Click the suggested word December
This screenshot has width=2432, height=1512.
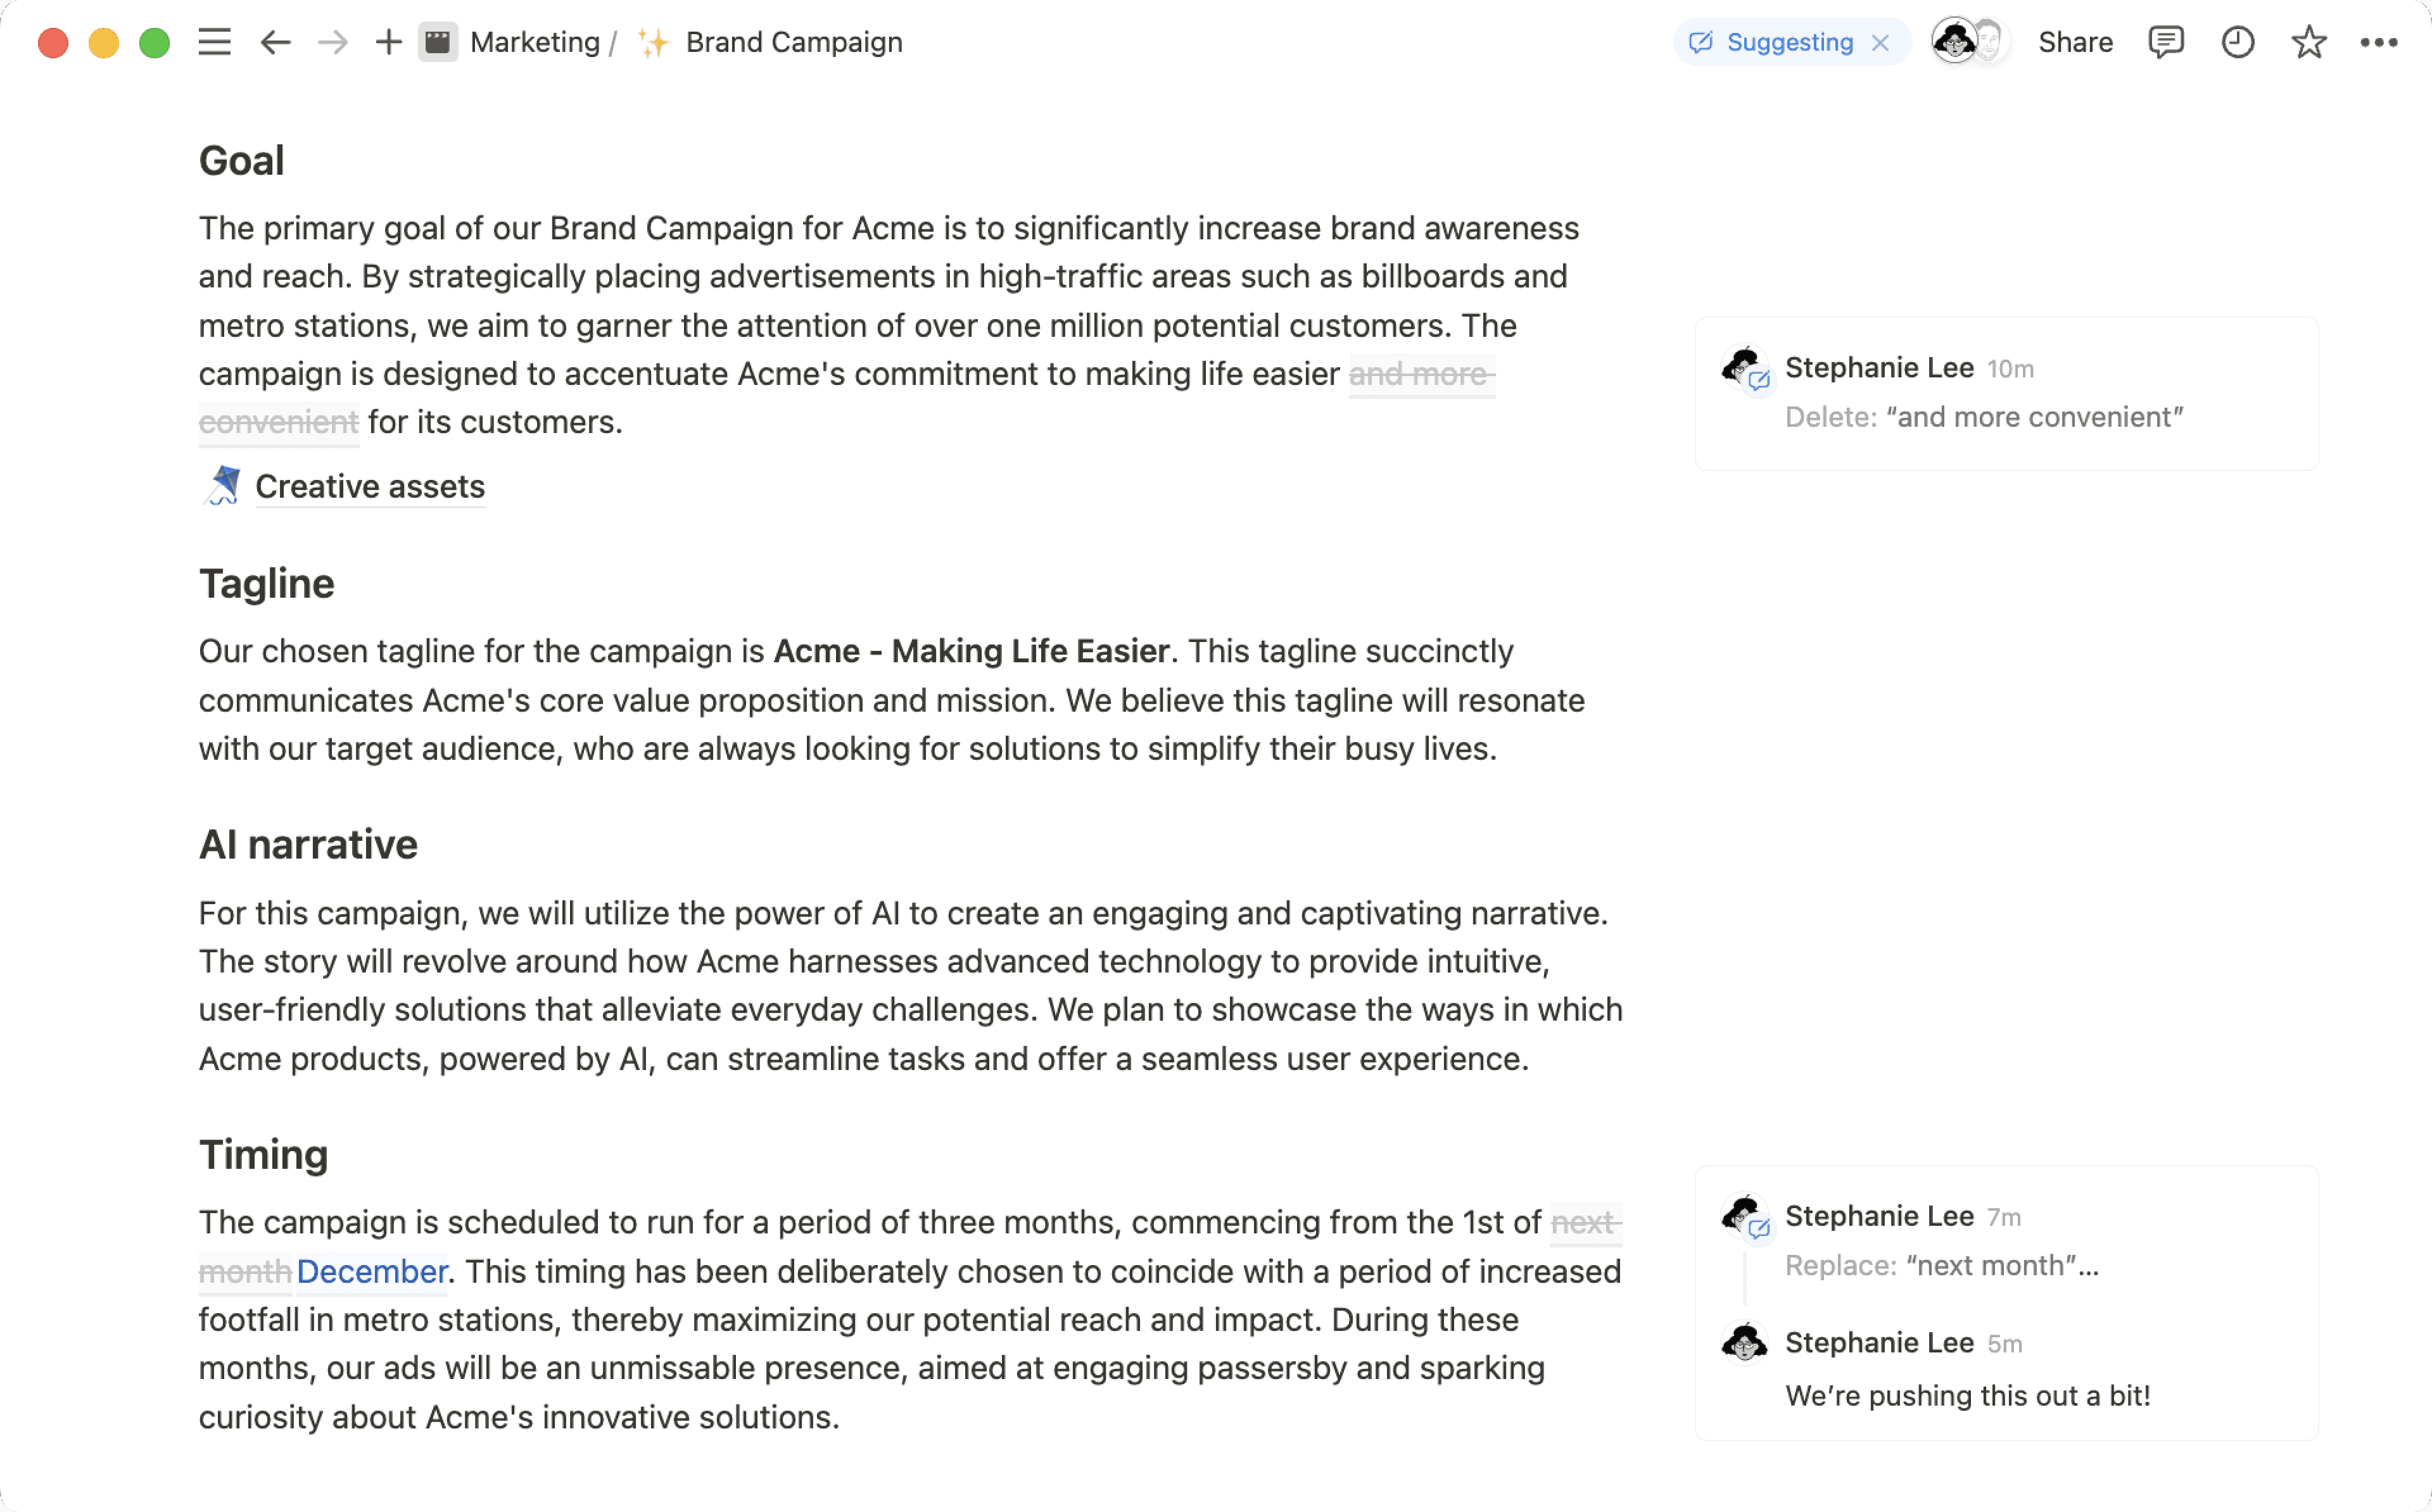coord(371,1271)
